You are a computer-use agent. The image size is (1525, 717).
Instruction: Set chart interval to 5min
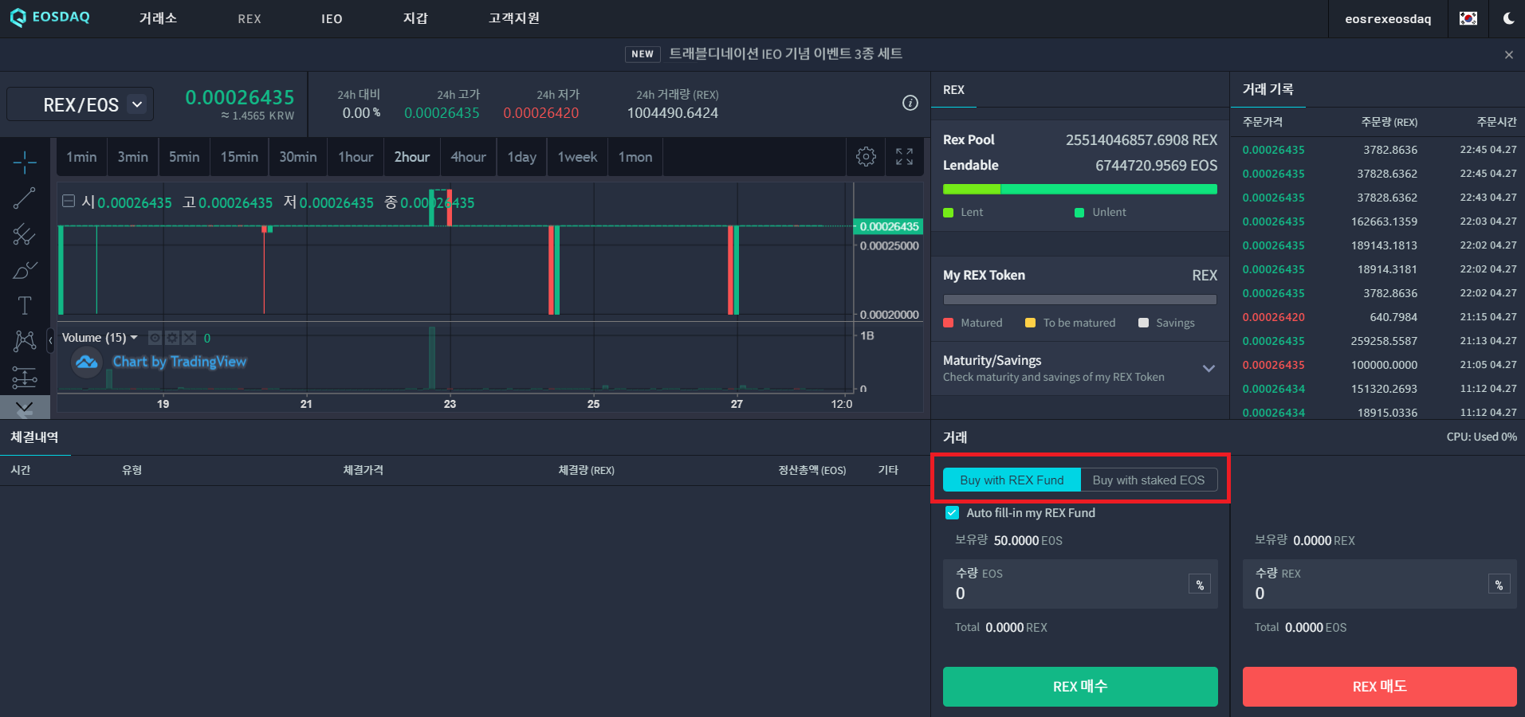tap(184, 157)
